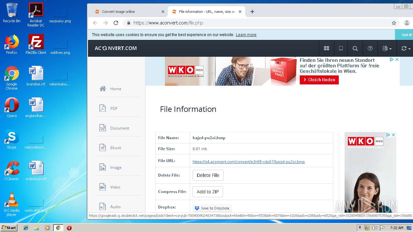Click the 6.61 mb file size value
The image size is (413, 232).
click(x=200, y=149)
